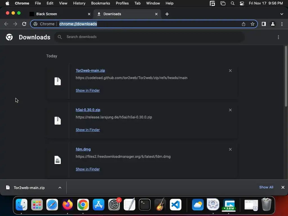Close the Downloads tab
This screenshot has height=216, width=288.
(156, 14)
